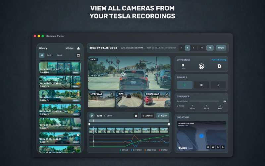Click the blue vehicle position marker on map

pos(201,136)
